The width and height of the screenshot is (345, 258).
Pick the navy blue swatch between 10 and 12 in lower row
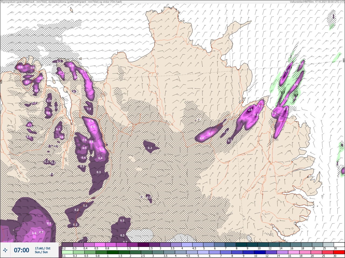click(x=260, y=252)
